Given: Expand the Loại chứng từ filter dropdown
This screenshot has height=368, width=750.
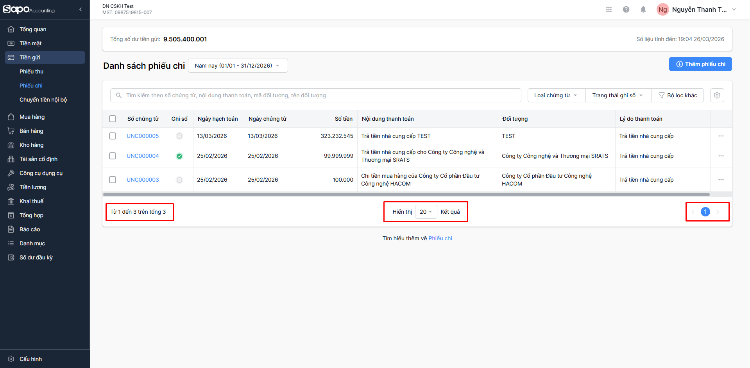Looking at the screenshot, I should tap(555, 95).
